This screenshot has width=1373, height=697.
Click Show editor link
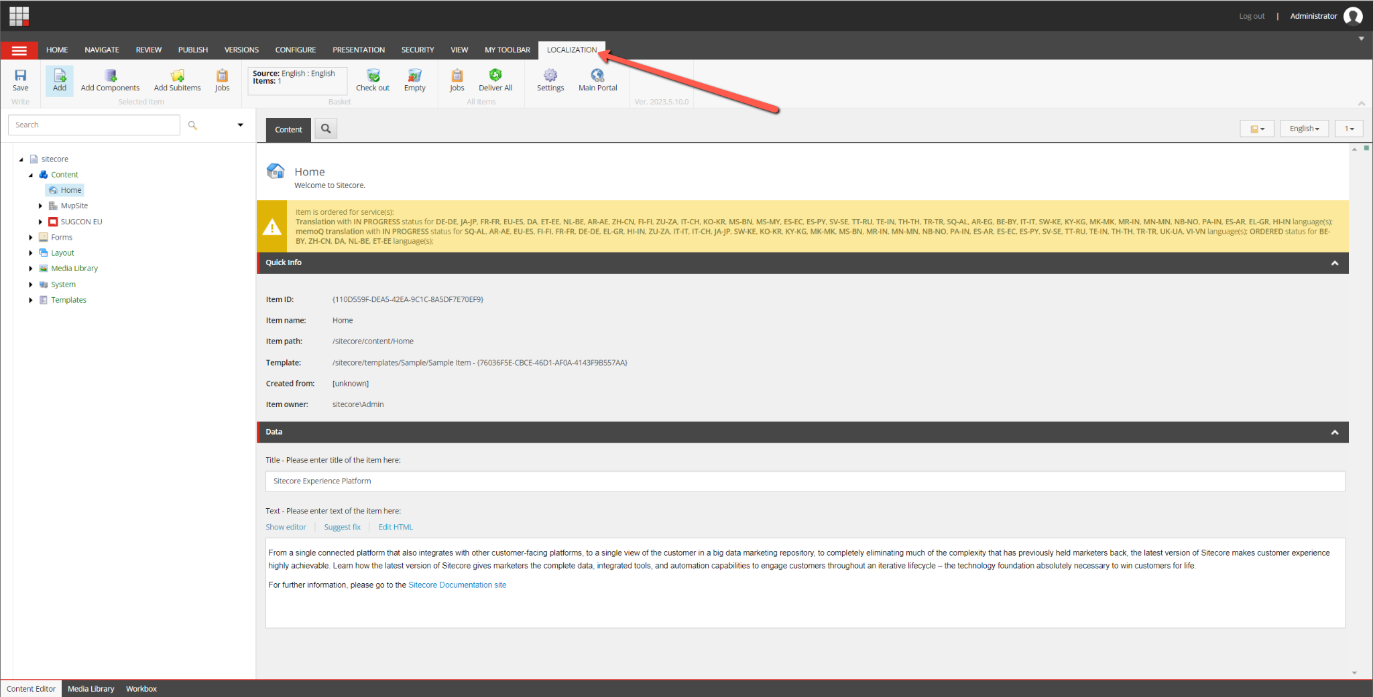[286, 528]
